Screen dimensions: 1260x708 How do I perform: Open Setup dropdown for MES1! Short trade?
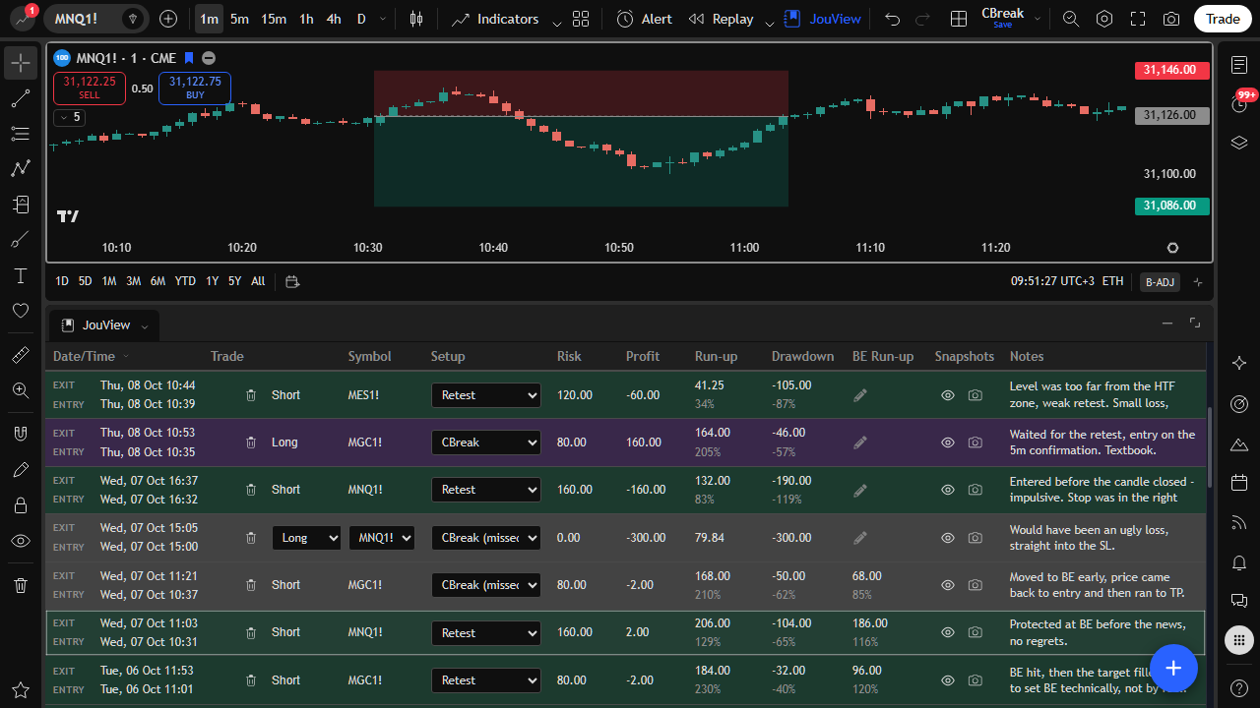(x=486, y=395)
